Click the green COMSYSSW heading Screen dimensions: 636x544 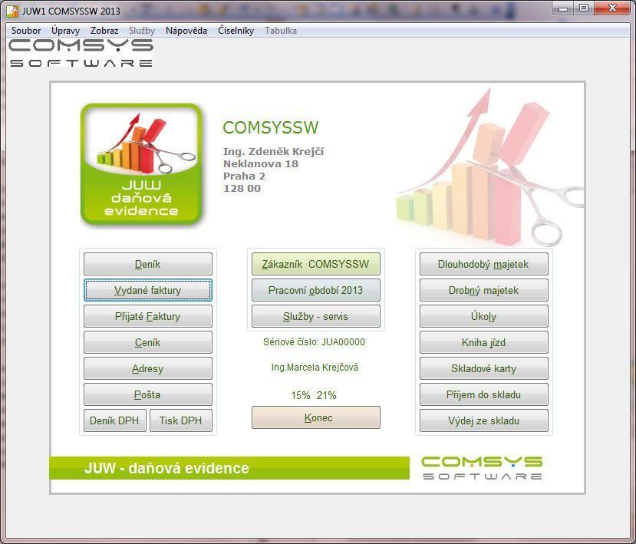click(271, 127)
